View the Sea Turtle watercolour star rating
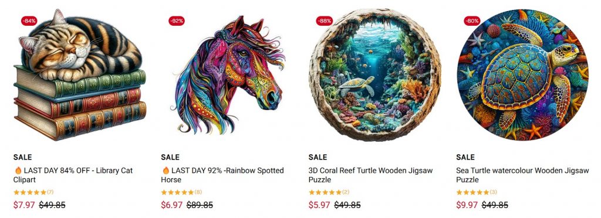Image resolution: width=601 pixels, height=218 pixels. [476, 192]
